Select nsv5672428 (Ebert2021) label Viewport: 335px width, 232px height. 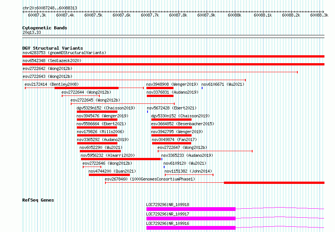172,108
